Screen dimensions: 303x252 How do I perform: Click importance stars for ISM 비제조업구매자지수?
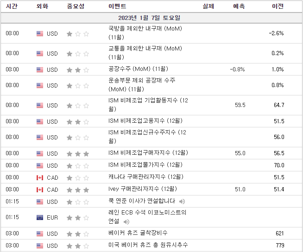[78, 154]
